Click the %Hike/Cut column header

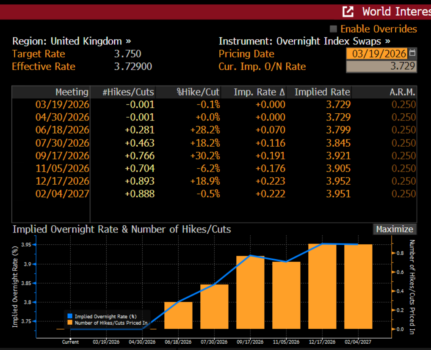tap(198, 92)
